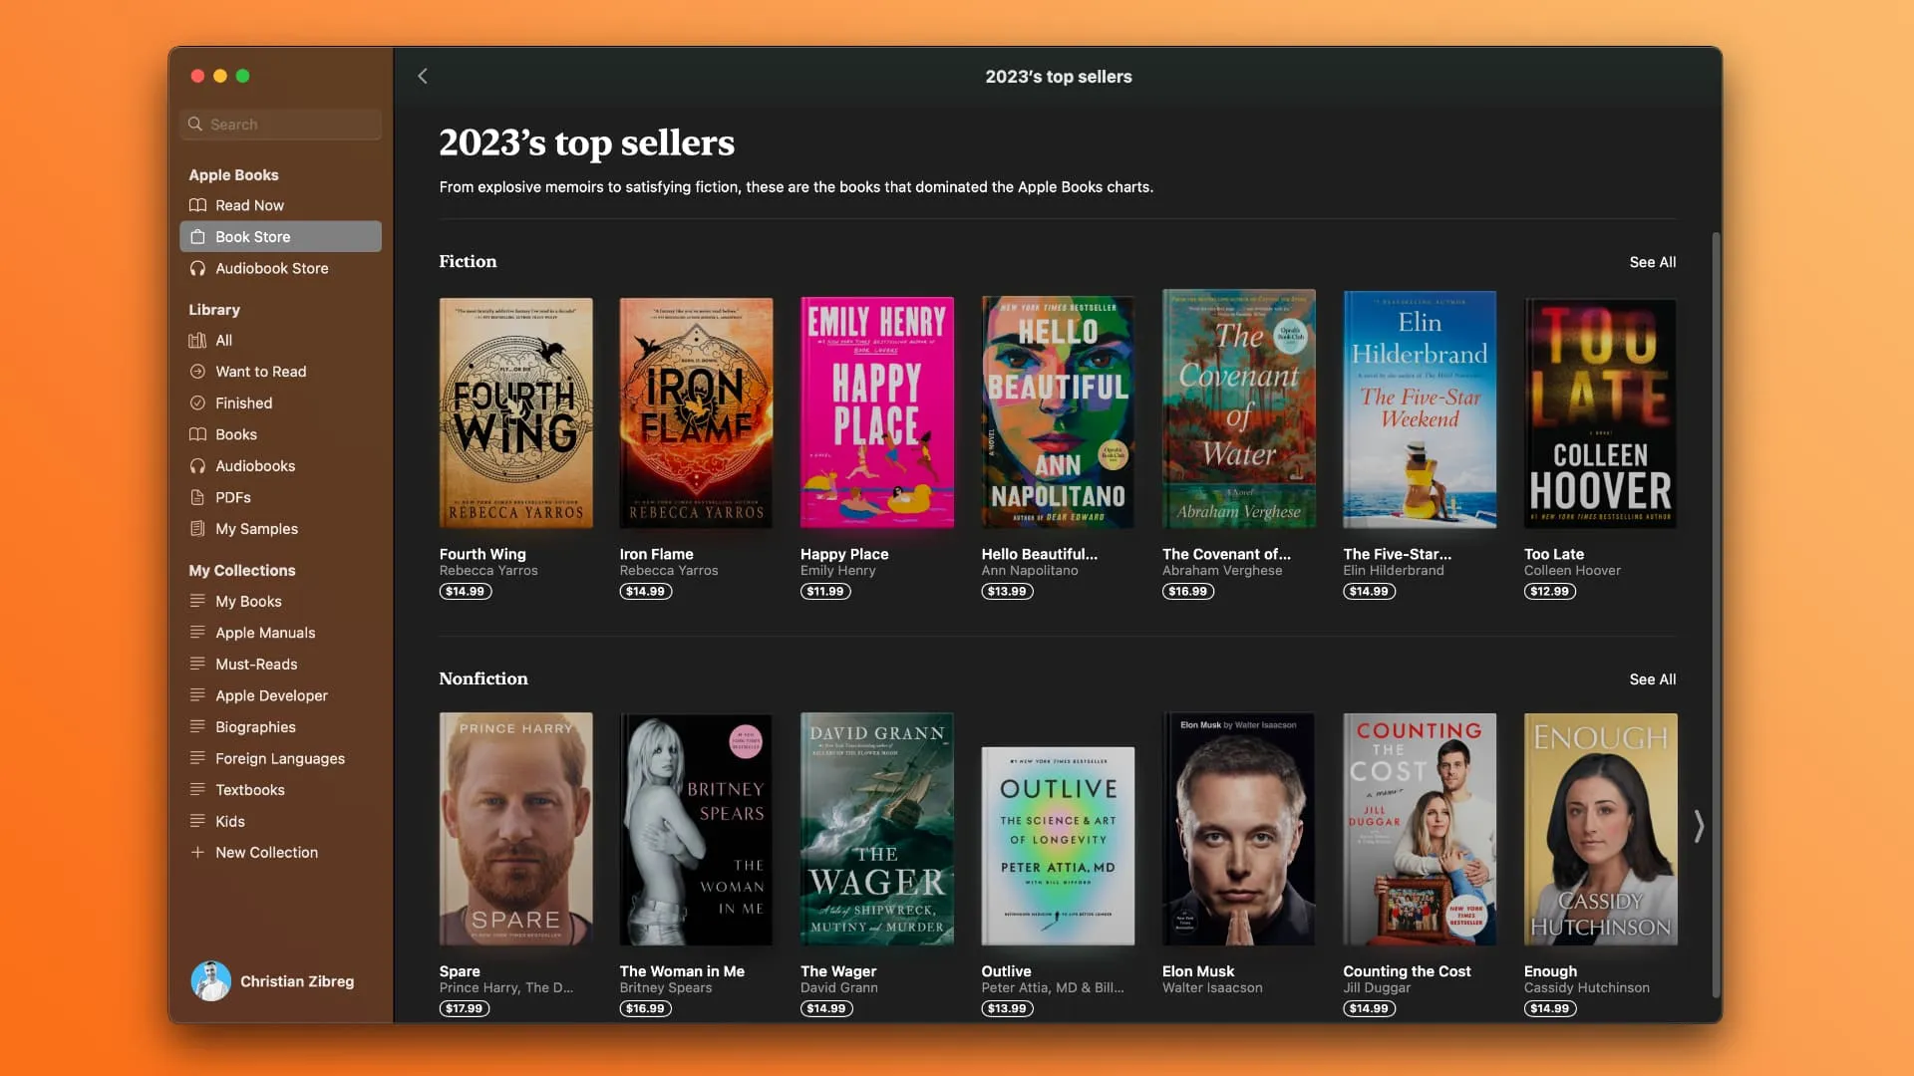Click the My Samples page icon
The width and height of the screenshot is (1914, 1076).
197,529
